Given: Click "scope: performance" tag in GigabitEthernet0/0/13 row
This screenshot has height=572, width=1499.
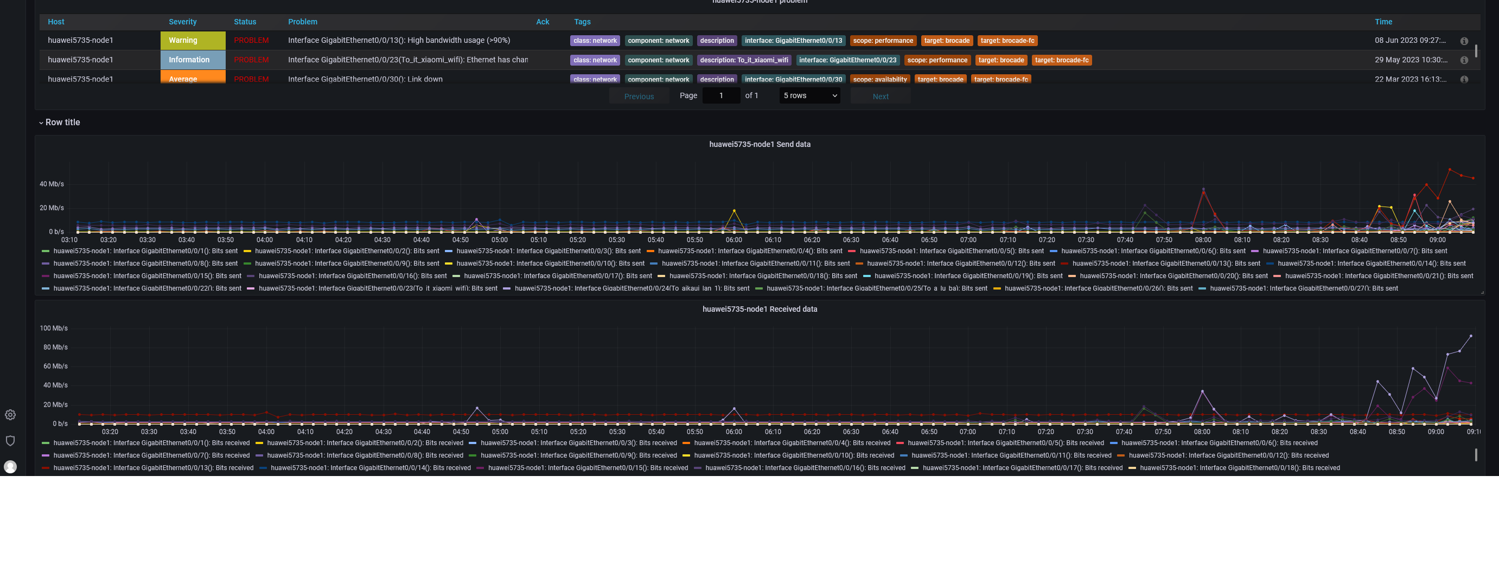Looking at the screenshot, I should pos(883,41).
